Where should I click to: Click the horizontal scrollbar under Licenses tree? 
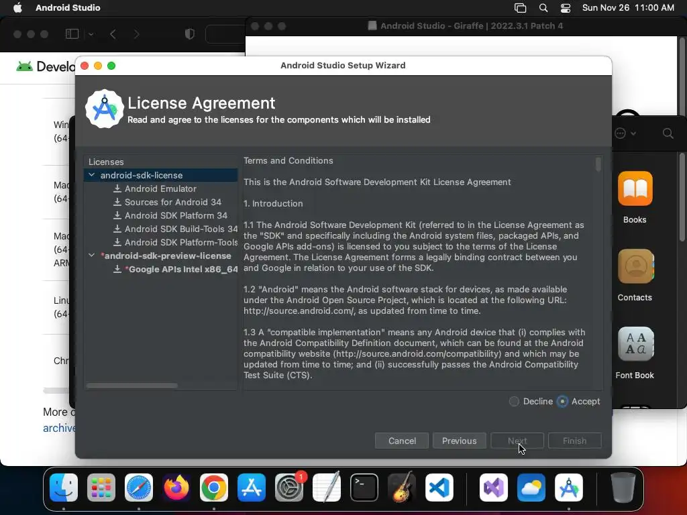point(132,386)
